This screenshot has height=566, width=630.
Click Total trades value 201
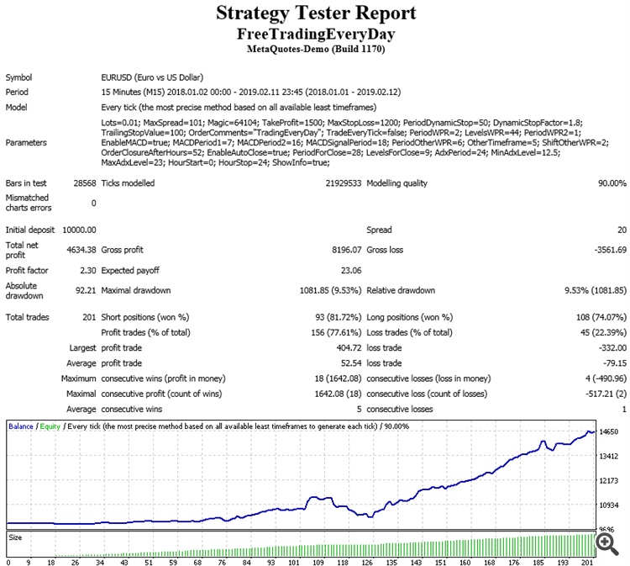tap(89, 317)
